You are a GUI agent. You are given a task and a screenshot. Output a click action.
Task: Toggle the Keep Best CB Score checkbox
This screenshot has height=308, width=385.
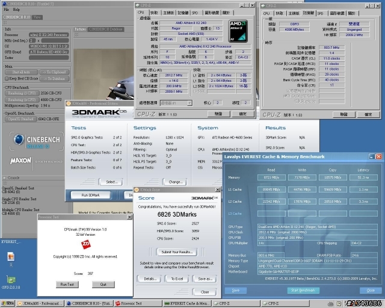7,79
